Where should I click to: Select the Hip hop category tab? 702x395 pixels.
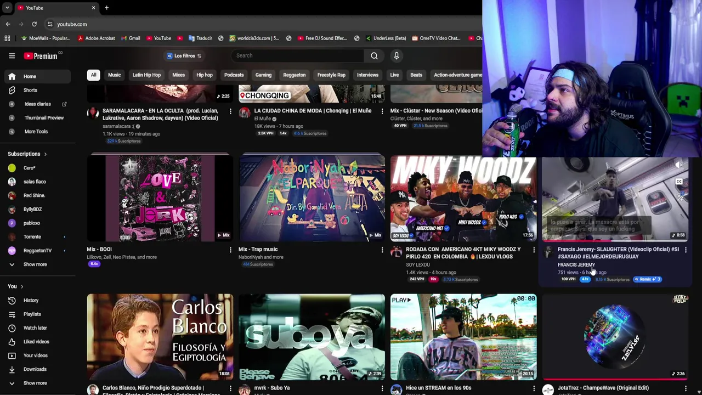coord(204,75)
